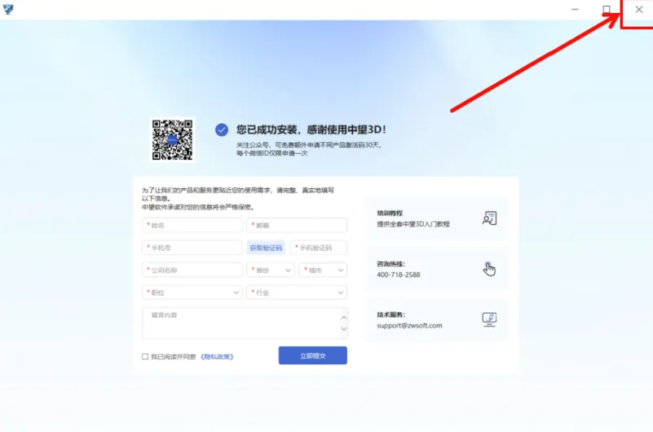Open the 城市 dropdown

click(x=323, y=270)
